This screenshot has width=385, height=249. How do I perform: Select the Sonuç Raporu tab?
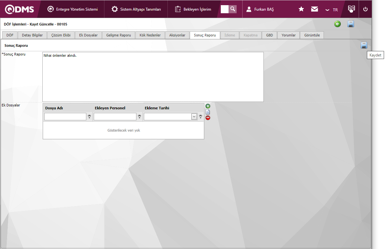point(205,35)
